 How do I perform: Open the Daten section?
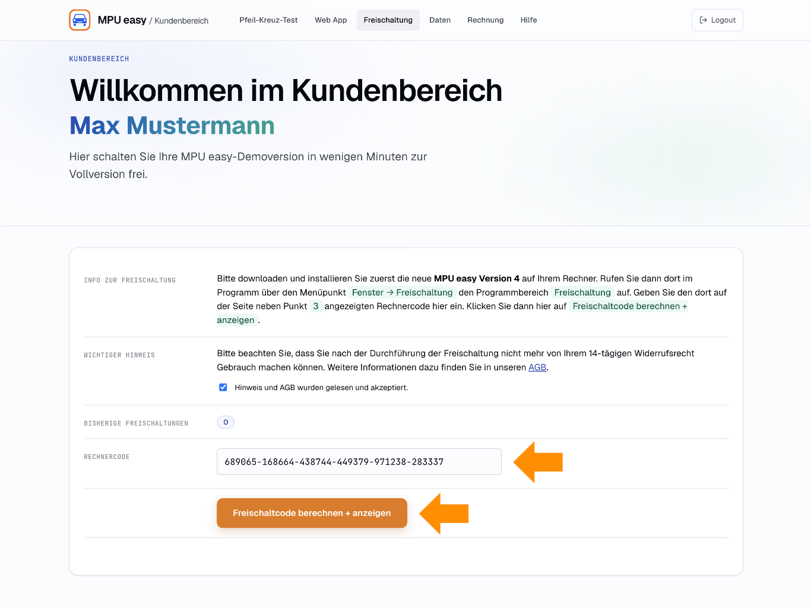pyautogui.click(x=440, y=20)
